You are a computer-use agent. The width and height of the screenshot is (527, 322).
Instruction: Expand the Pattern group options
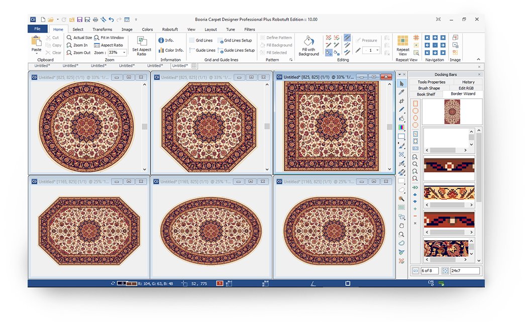(290, 59)
